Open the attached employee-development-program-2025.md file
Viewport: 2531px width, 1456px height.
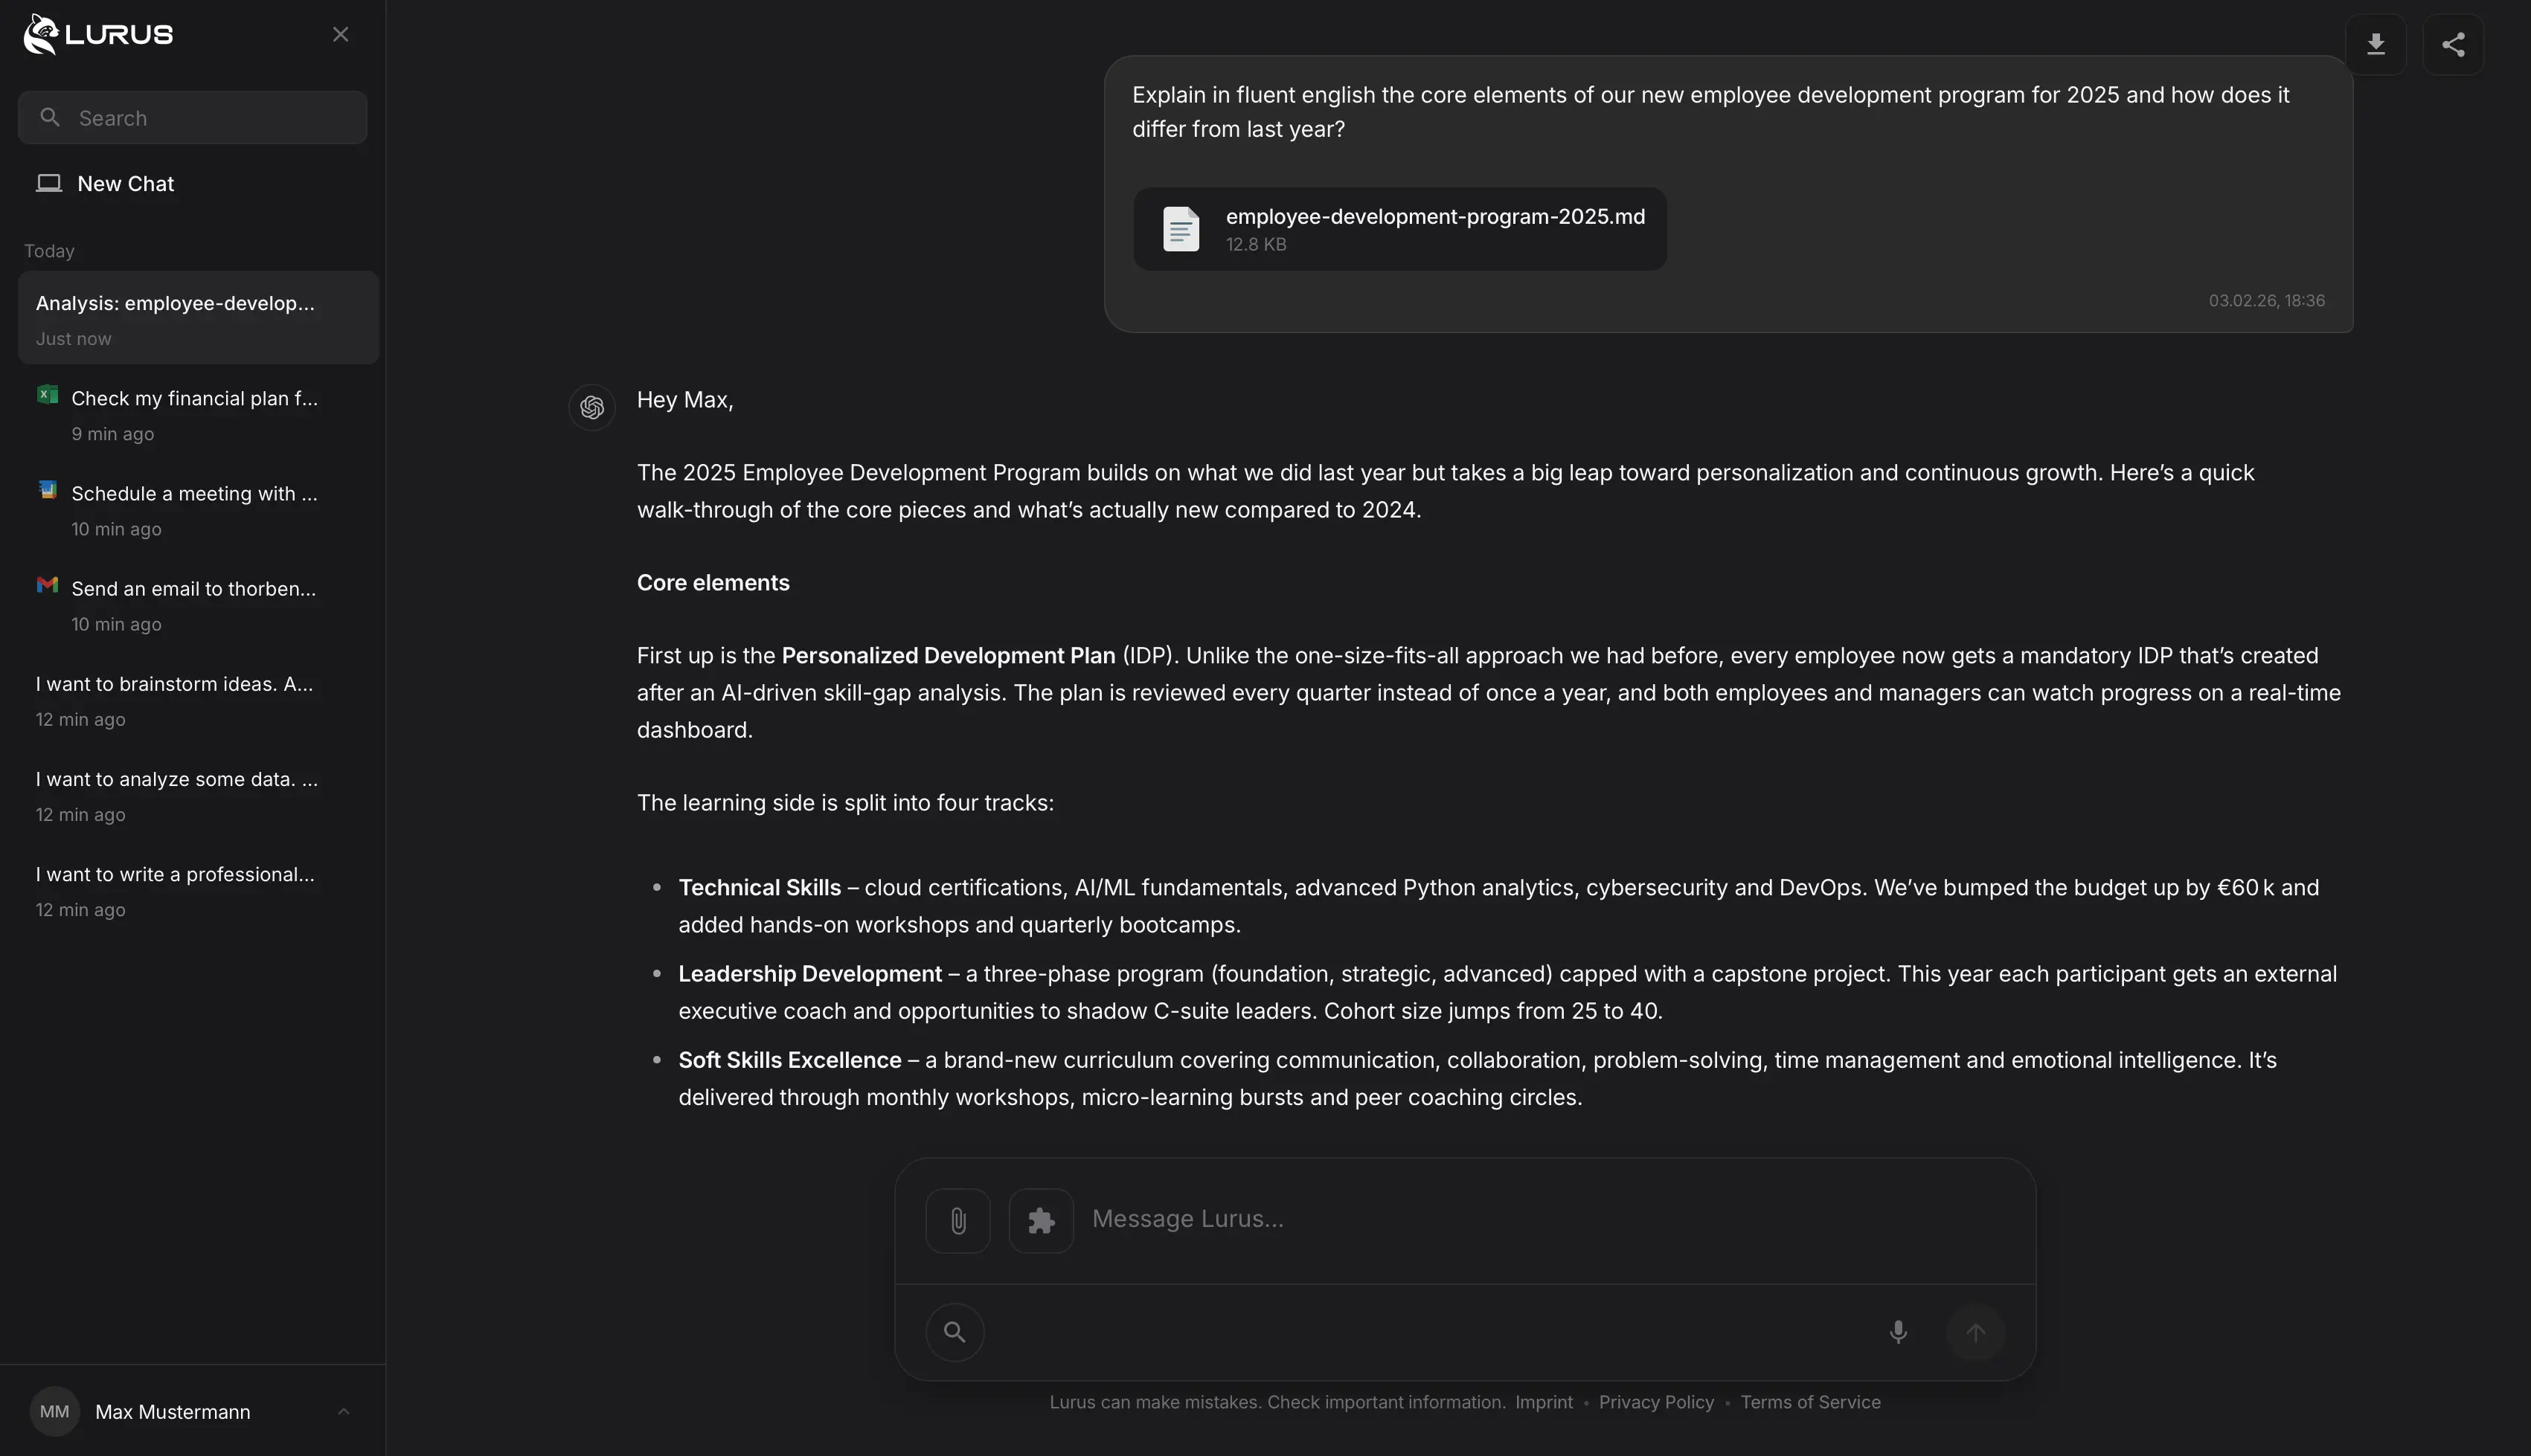pos(1399,229)
